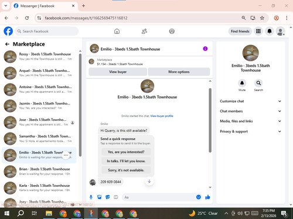Screen dimensions: 293x219
Task: Mute the Emilio conversation
Action: point(242,83)
